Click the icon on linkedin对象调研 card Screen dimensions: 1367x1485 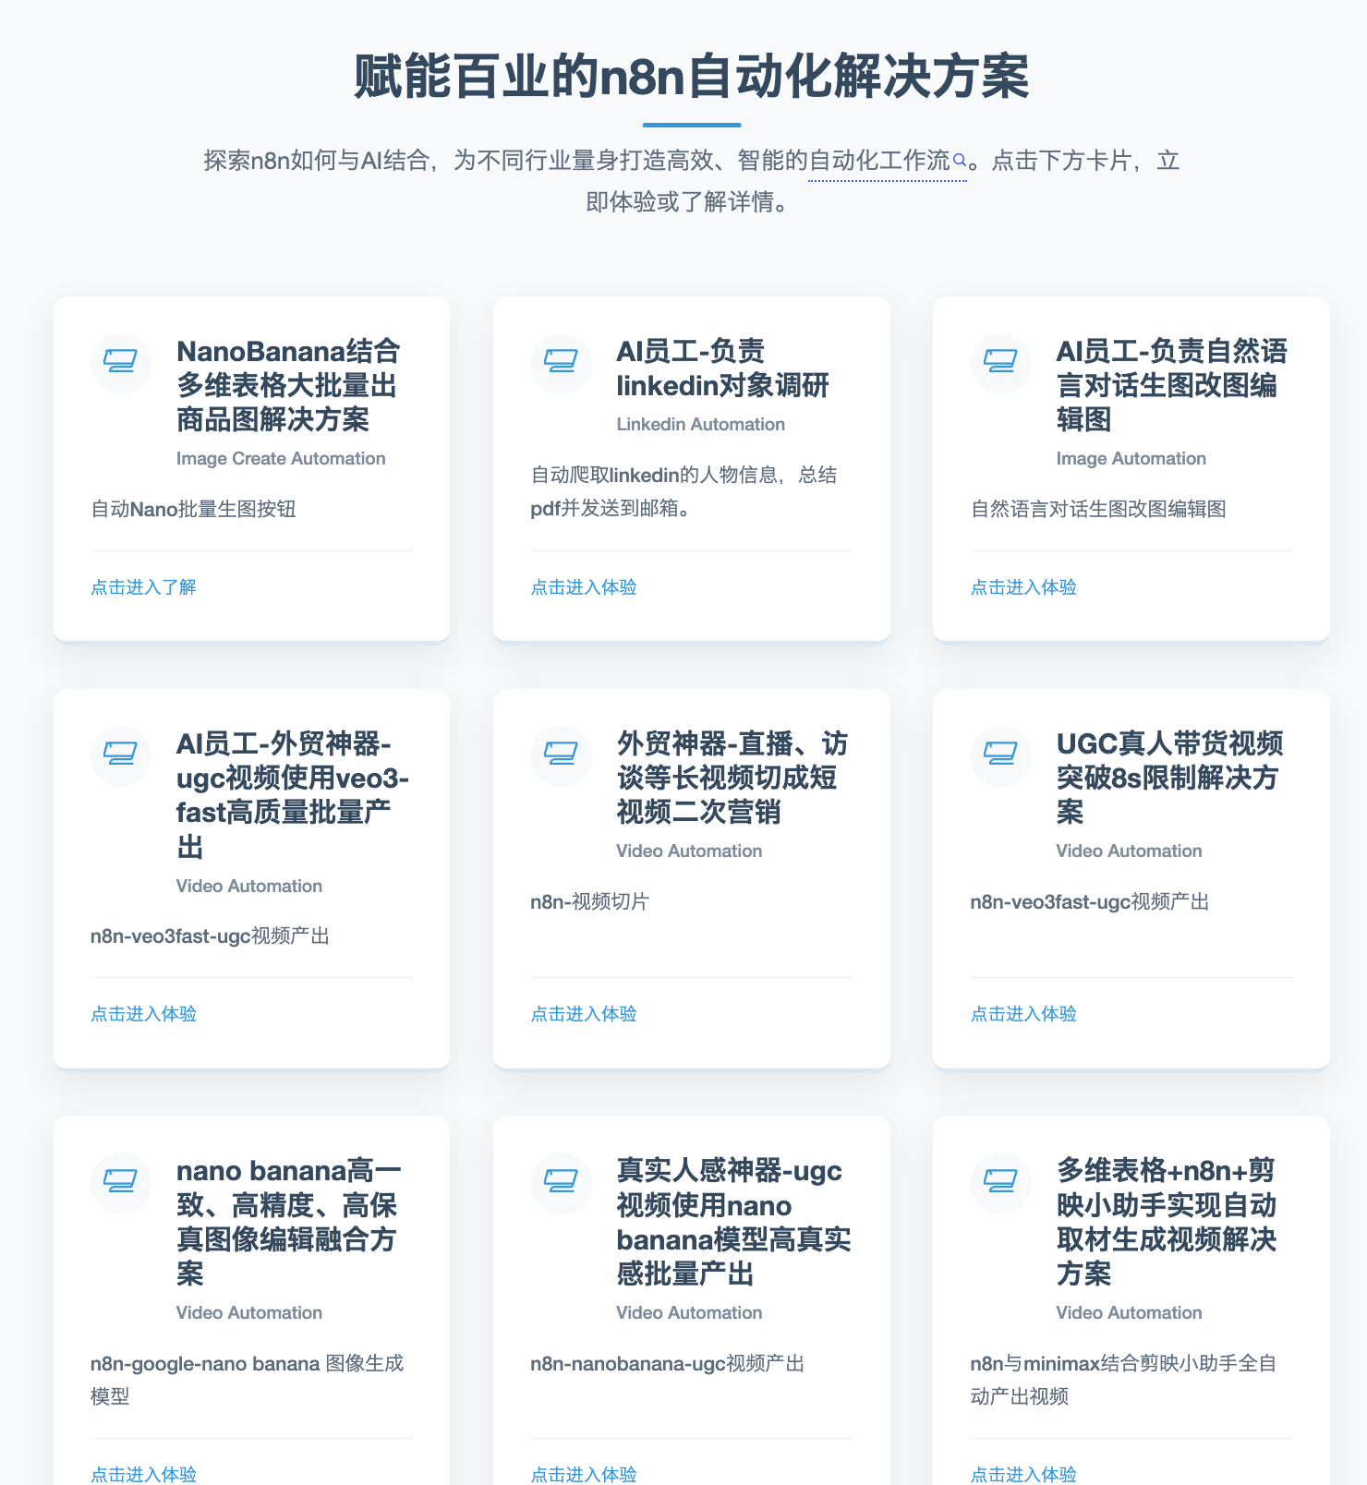(561, 363)
